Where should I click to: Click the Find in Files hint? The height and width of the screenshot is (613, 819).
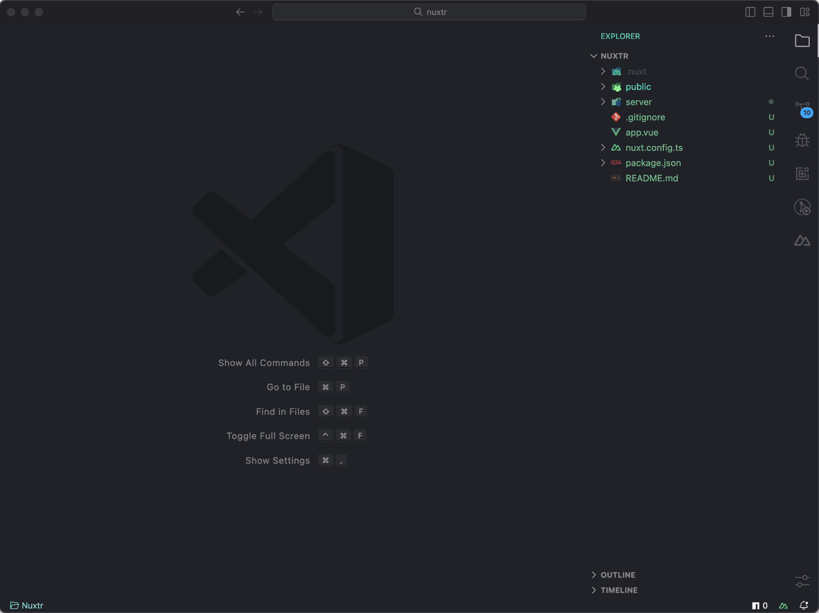[x=283, y=412]
